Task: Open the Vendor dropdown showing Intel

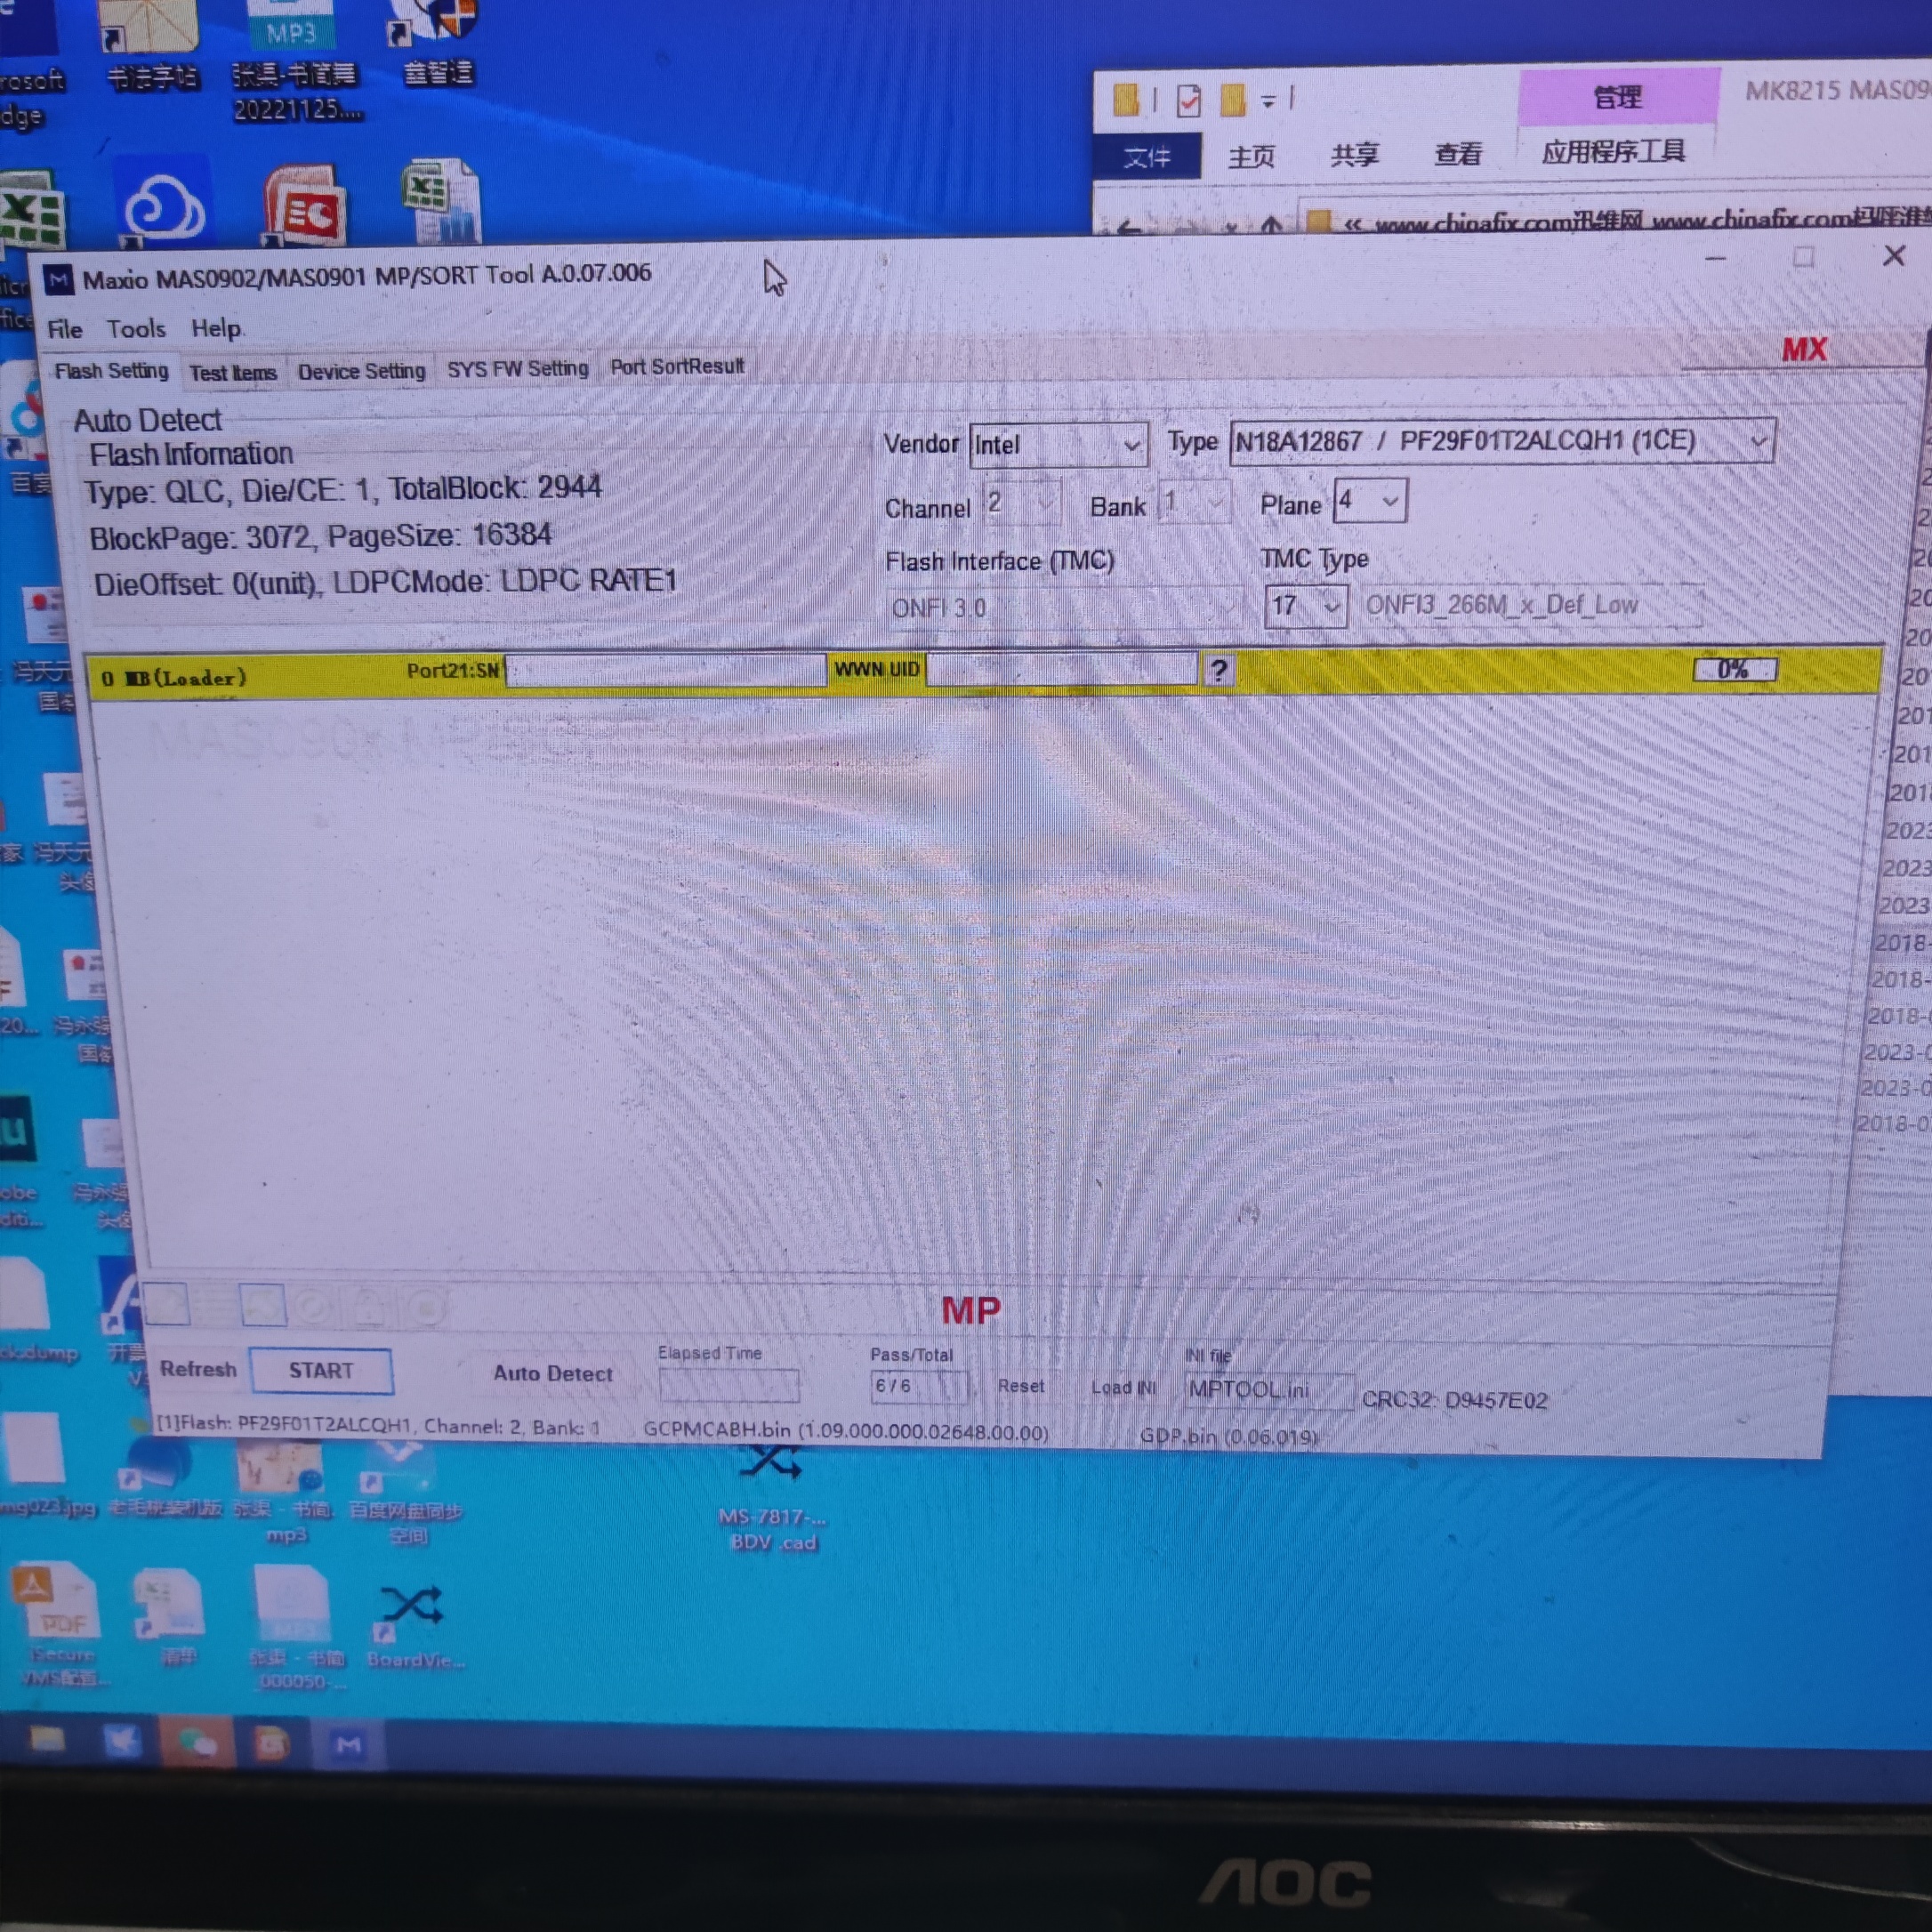Action: tap(1058, 444)
